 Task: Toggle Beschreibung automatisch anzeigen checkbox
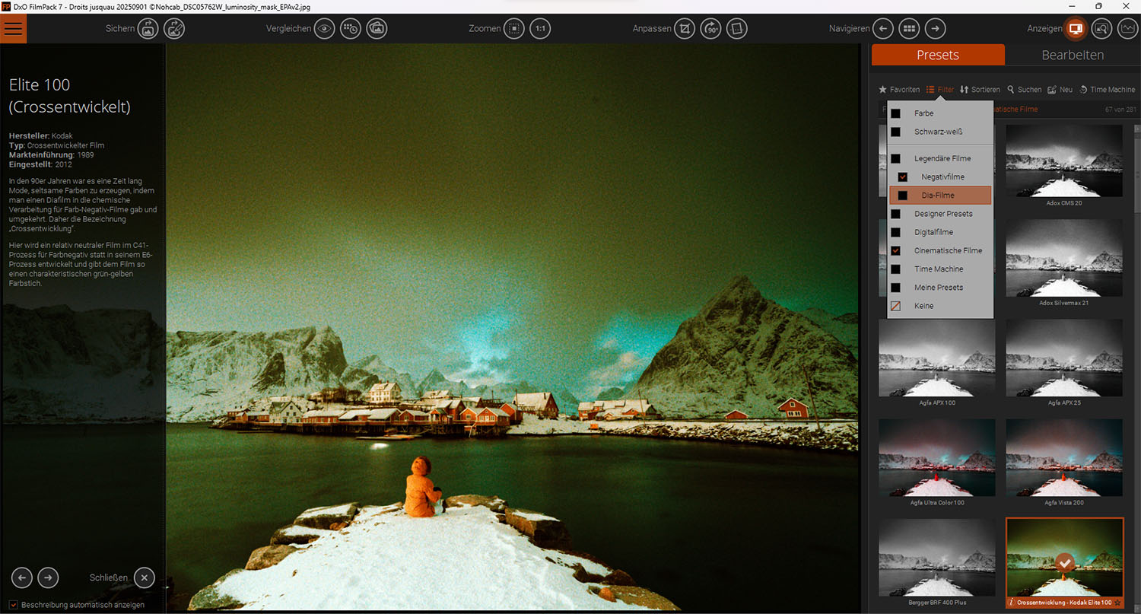(14, 605)
